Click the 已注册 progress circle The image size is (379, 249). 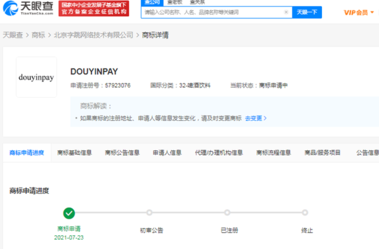[x=227, y=212]
